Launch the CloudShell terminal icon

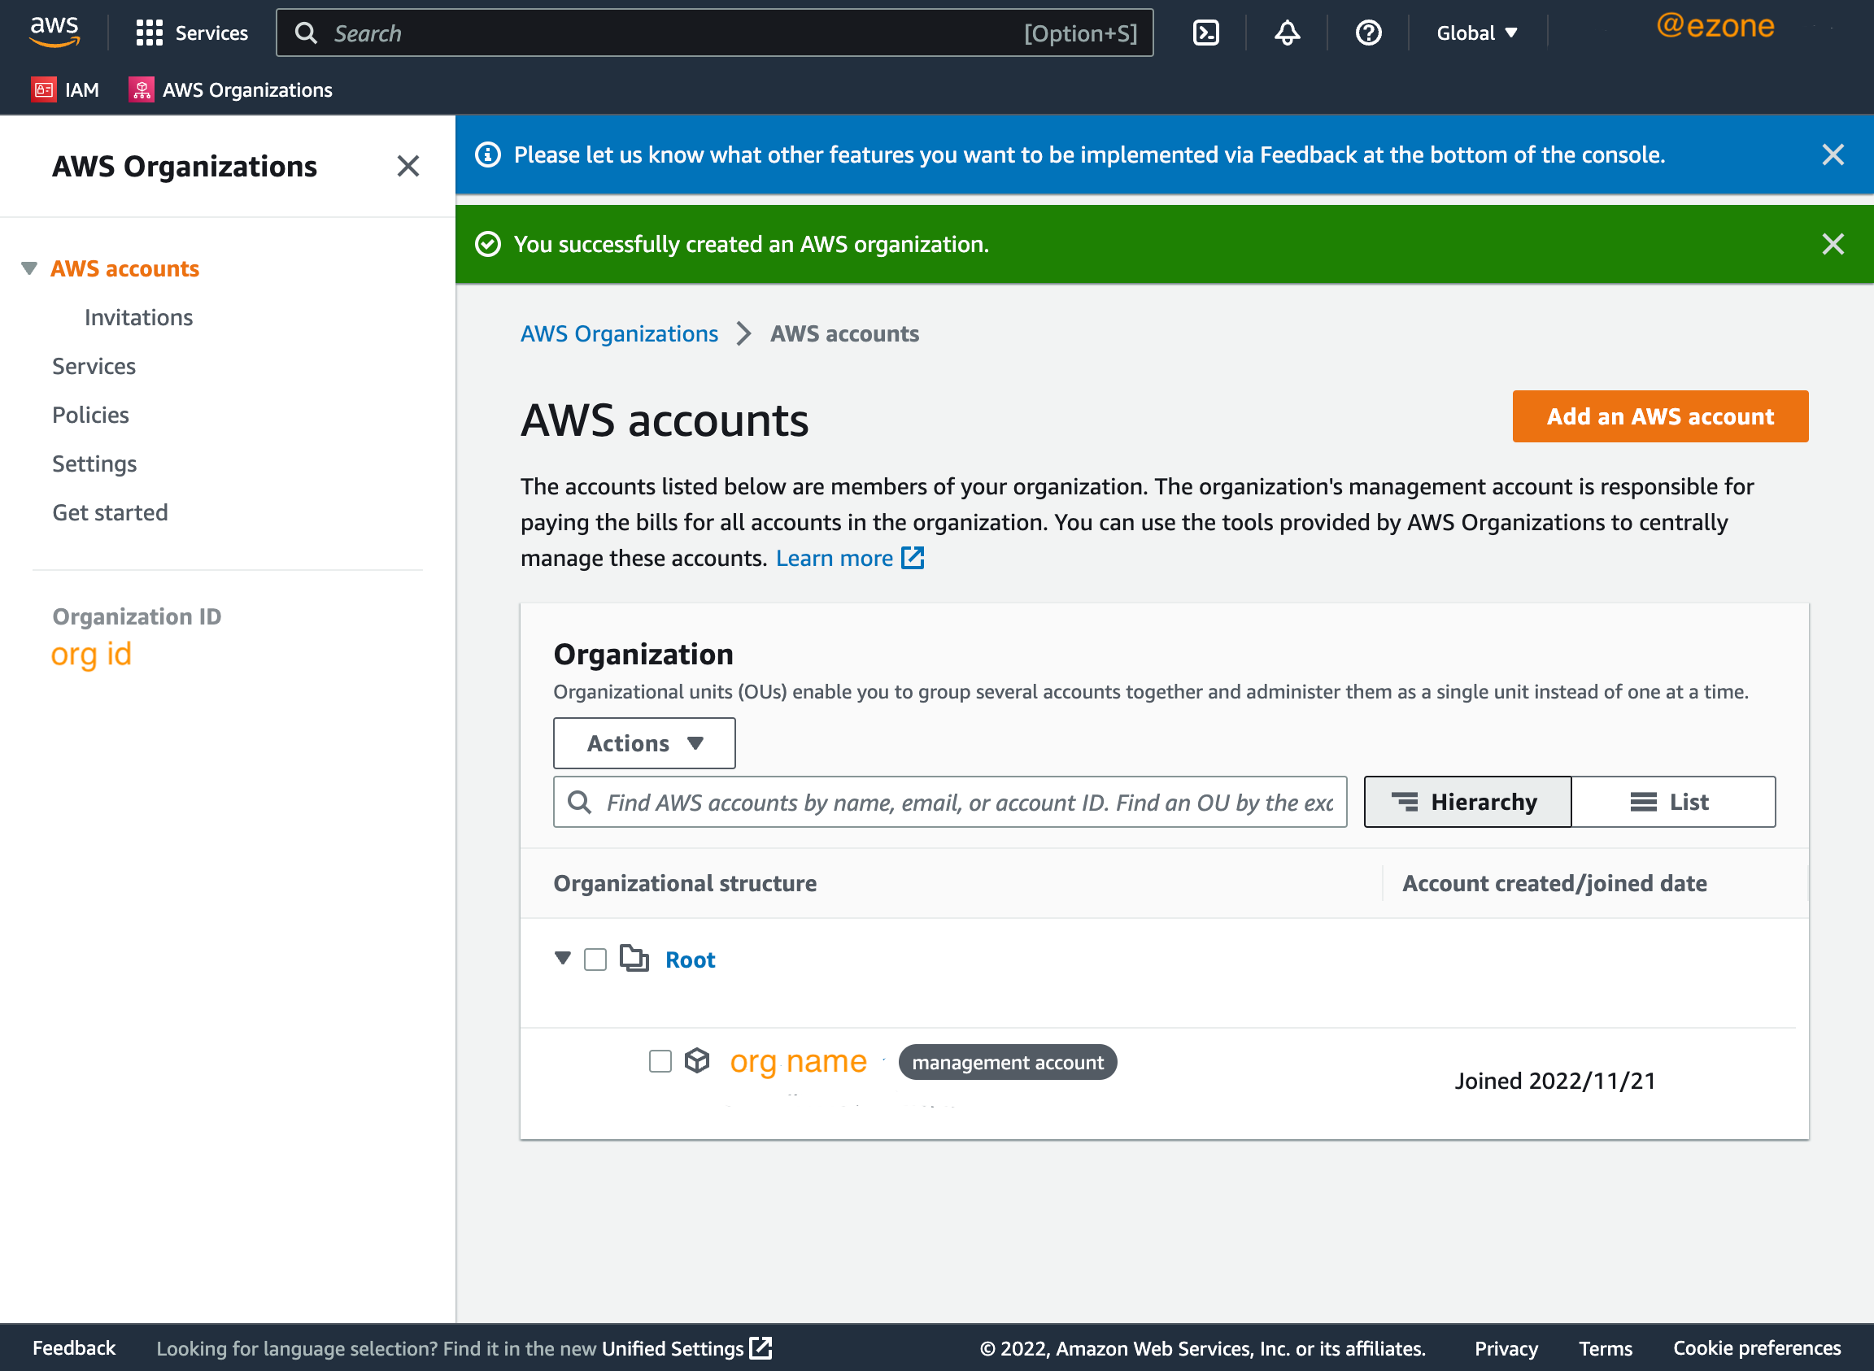coord(1205,33)
